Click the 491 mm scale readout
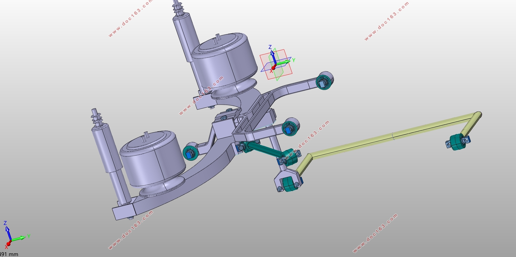516x257 pixels. pos(9,254)
